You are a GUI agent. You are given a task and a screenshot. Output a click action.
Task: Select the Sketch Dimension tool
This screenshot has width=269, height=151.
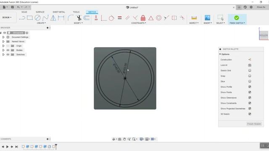click(61, 18)
